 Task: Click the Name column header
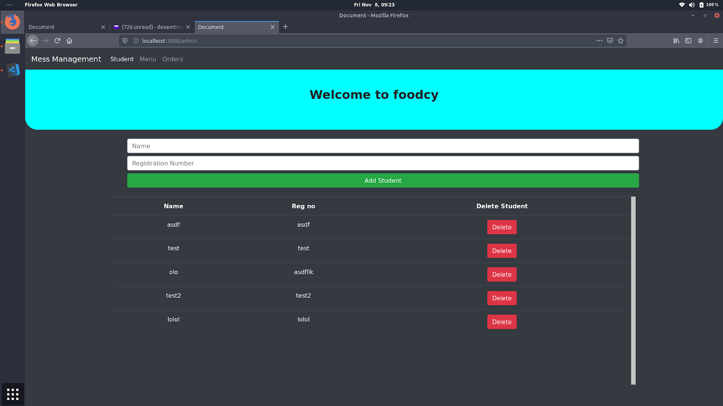[x=174, y=206]
